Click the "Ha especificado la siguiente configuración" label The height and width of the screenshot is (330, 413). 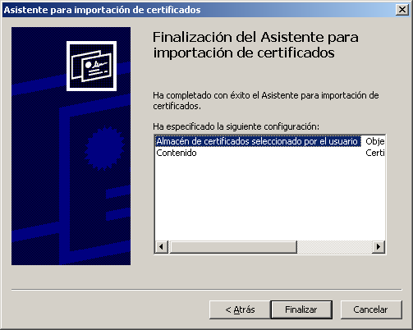pos(236,126)
